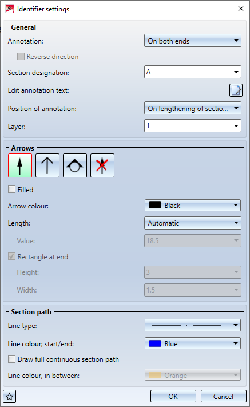The width and height of the screenshot is (250, 407).
Task: Click the Section designation field containing A
Action: 193,72
